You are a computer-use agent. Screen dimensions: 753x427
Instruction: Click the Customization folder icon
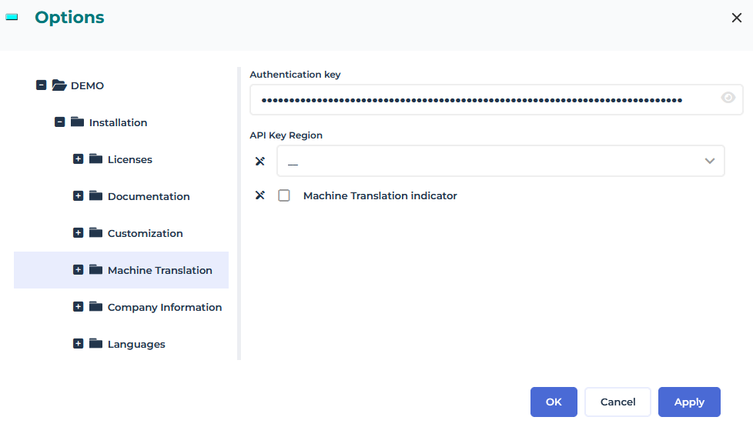(95, 233)
